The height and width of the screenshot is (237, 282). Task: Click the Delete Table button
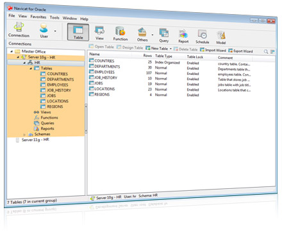pyautogui.click(x=185, y=49)
